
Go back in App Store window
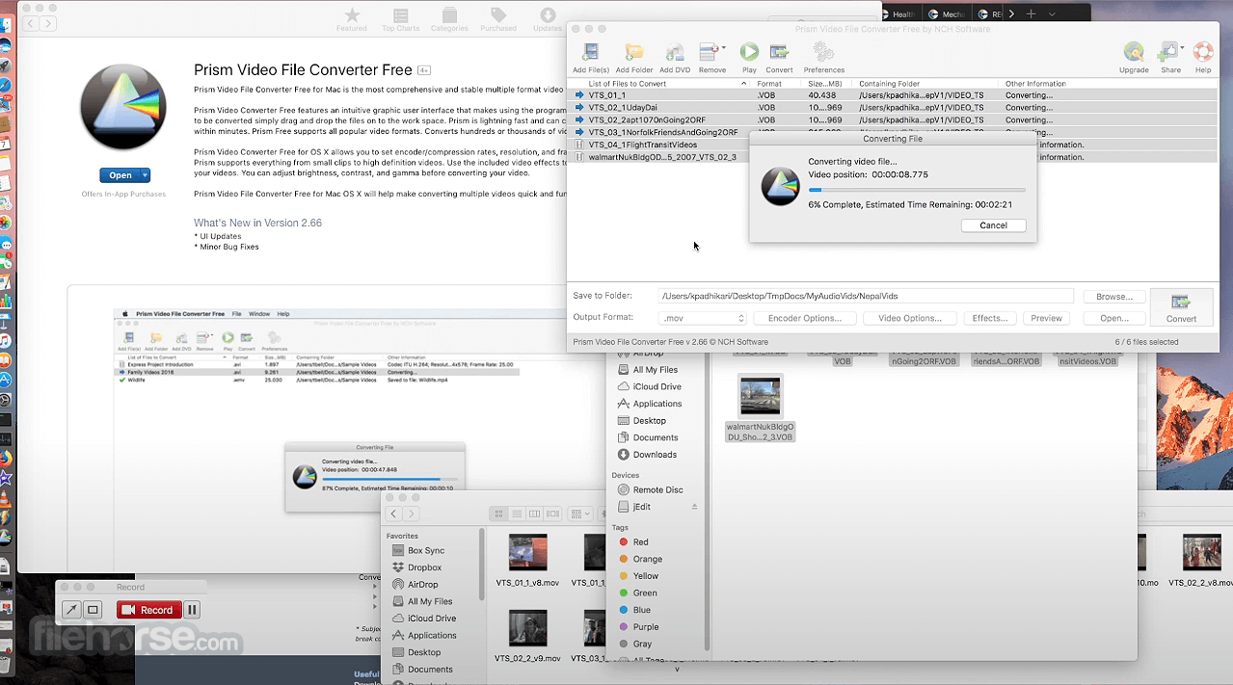tap(30, 23)
